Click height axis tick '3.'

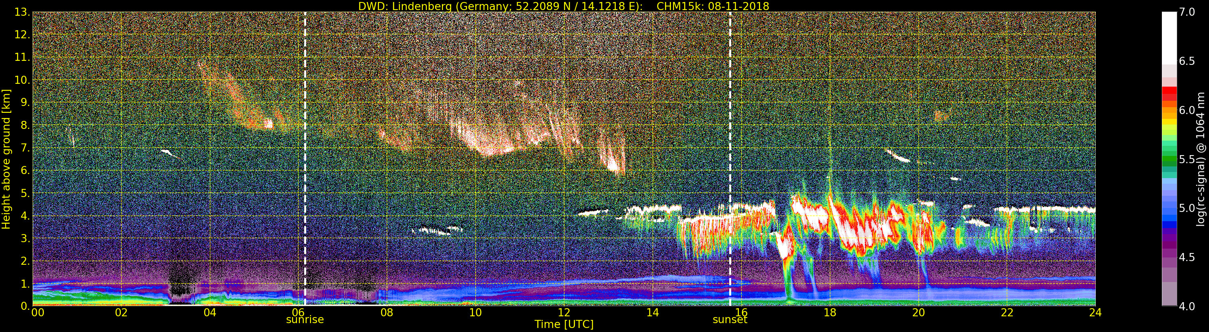[25, 238]
